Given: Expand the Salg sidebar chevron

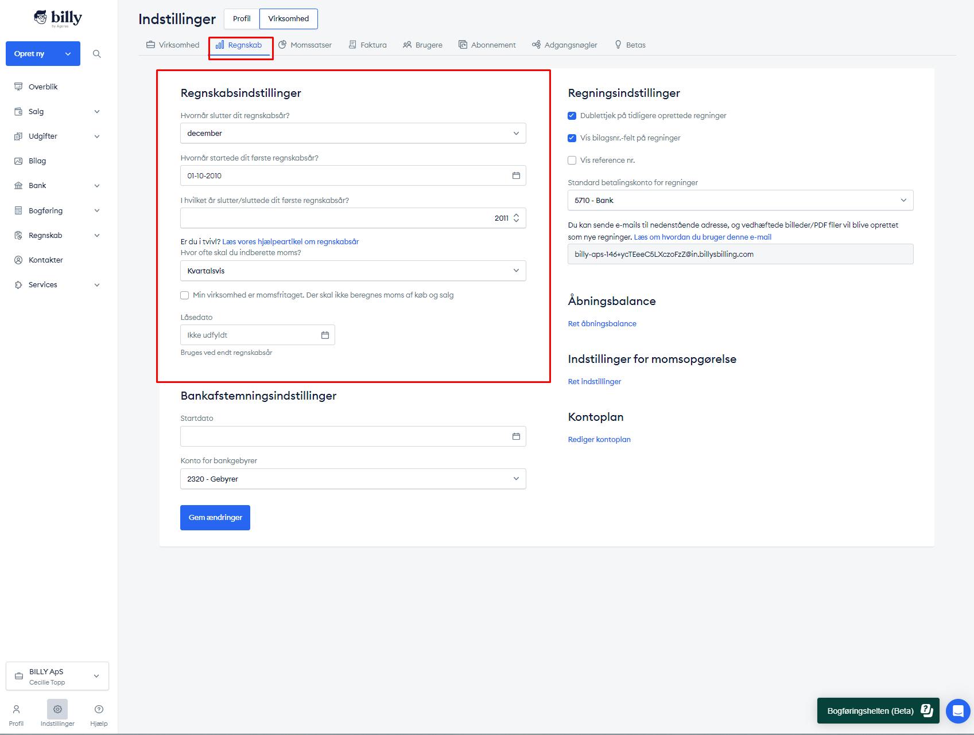Looking at the screenshot, I should (x=97, y=112).
